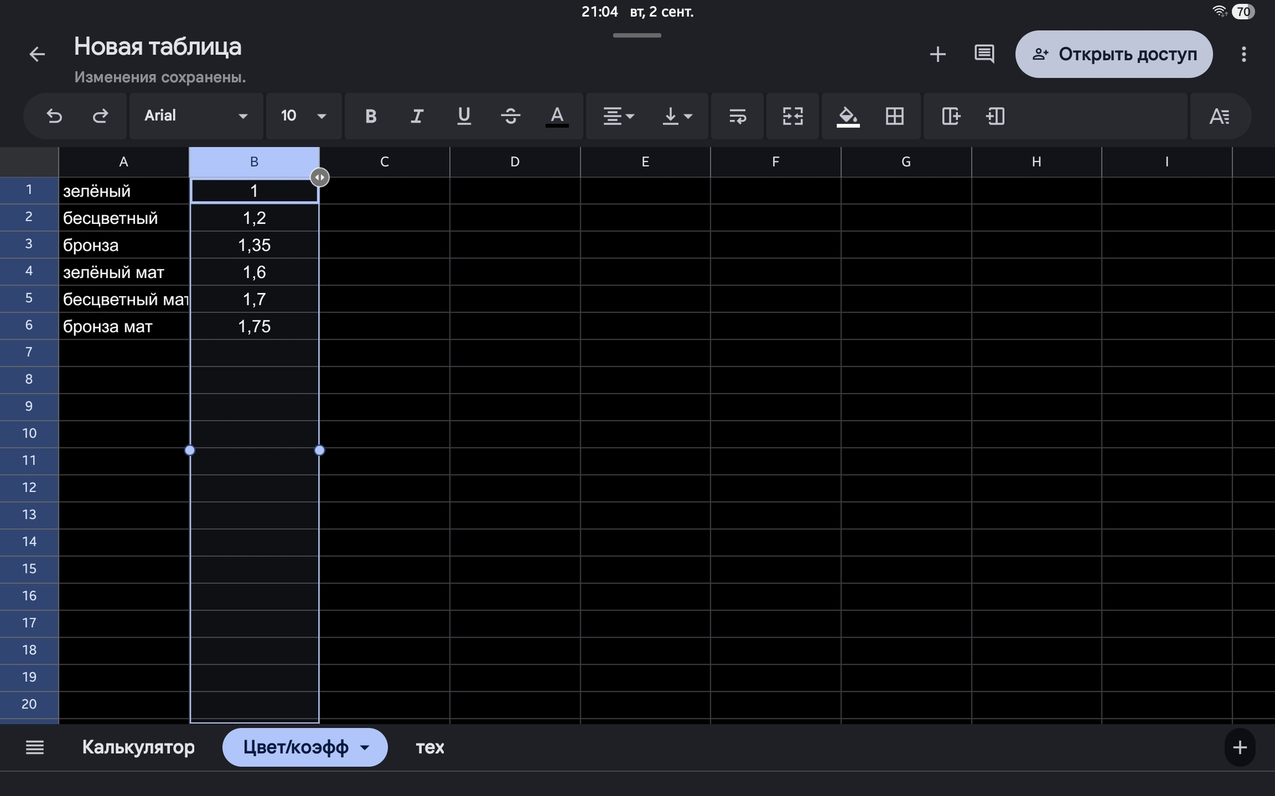Open the font size 10 dropdown
1275x796 pixels.
303,116
